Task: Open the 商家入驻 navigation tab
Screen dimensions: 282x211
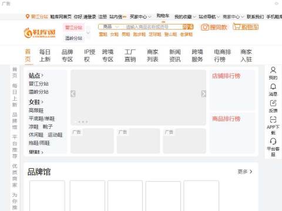Action: click(246, 56)
